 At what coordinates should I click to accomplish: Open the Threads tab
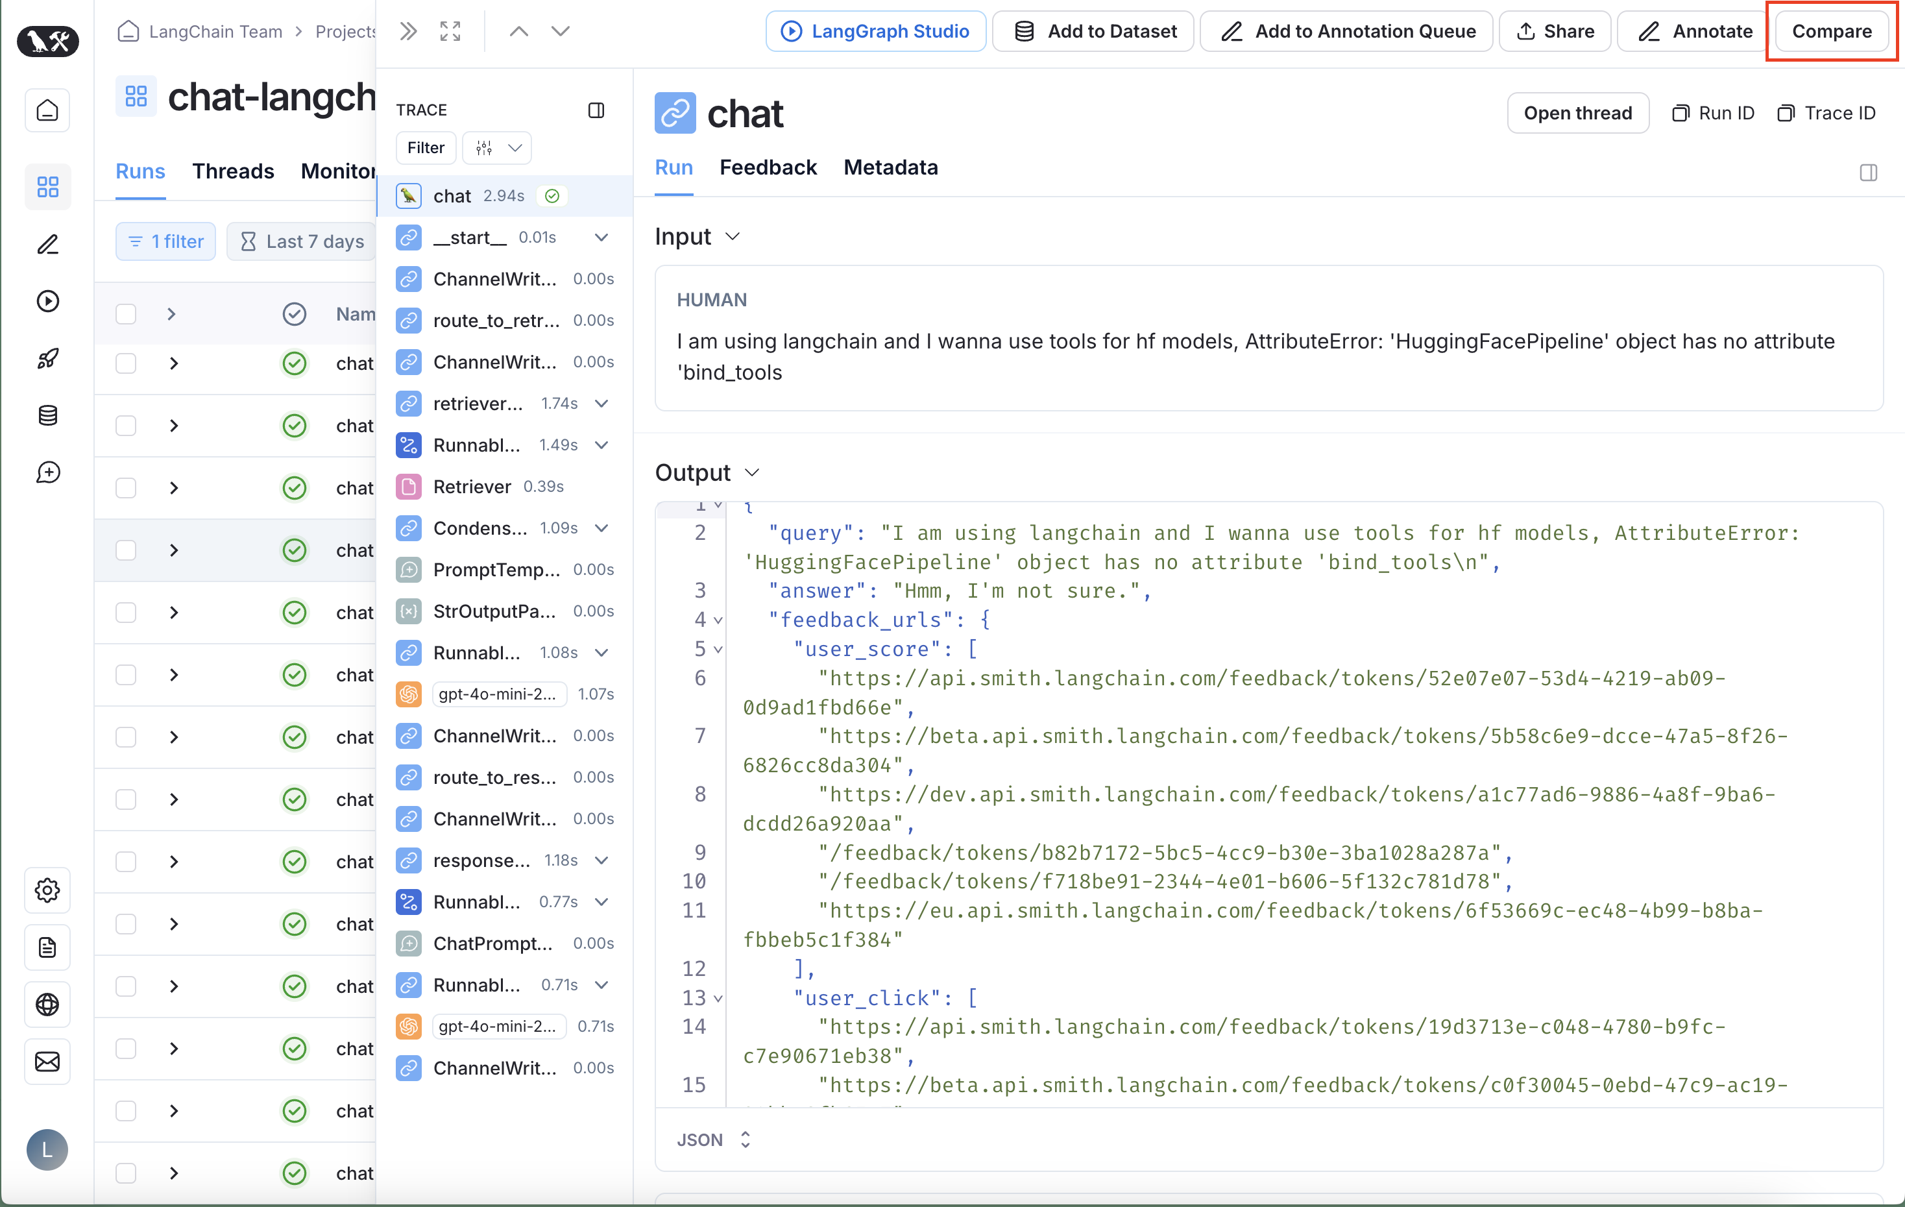click(232, 171)
